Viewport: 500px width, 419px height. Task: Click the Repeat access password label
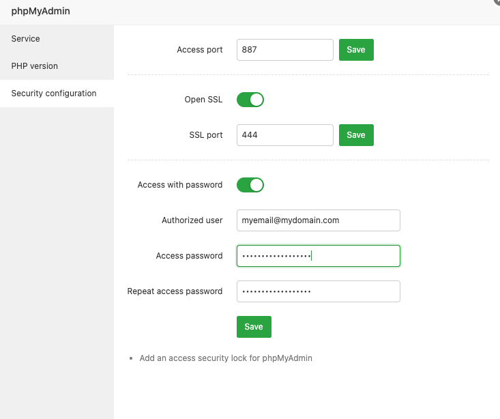[175, 291]
